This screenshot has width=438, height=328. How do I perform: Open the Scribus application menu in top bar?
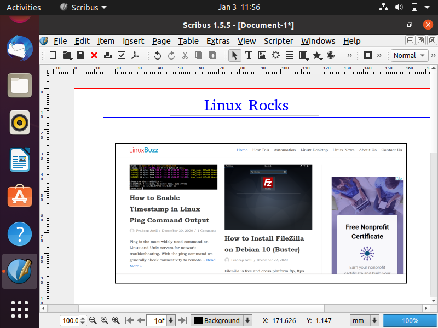(84, 7)
